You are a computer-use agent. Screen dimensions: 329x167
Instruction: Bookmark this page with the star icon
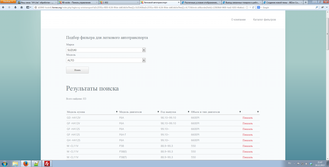tap(247, 7)
